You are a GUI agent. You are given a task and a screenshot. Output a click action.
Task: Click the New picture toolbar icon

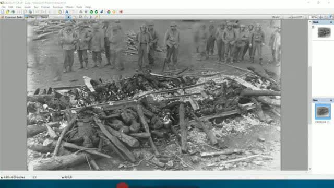click(2, 11)
